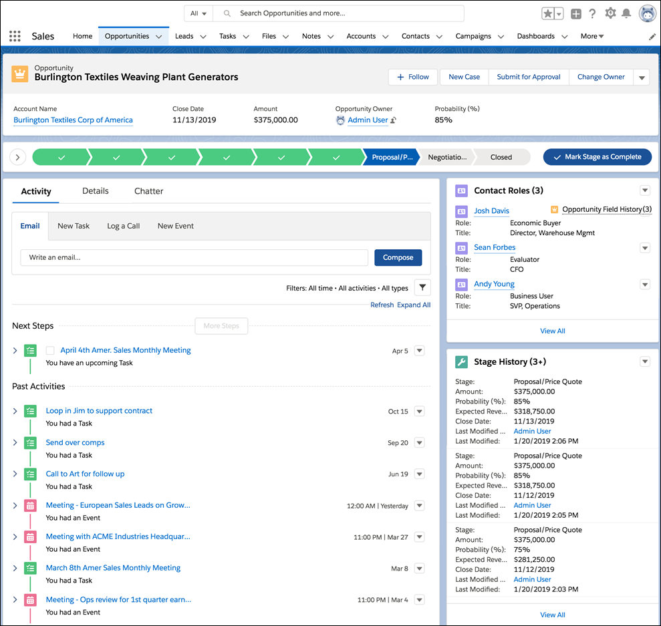Open Opportunity Field History related link

(x=607, y=209)
